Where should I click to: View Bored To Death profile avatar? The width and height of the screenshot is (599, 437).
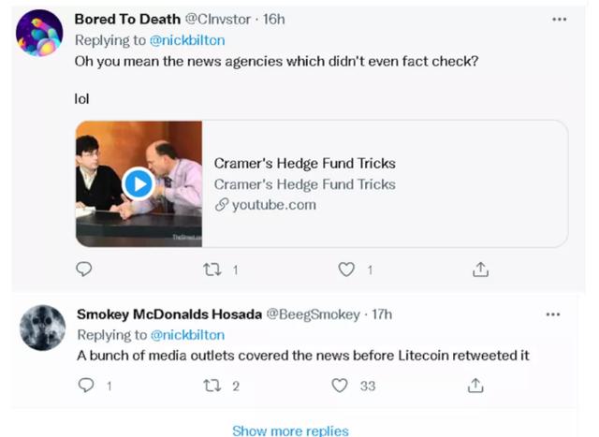point(39,34)
